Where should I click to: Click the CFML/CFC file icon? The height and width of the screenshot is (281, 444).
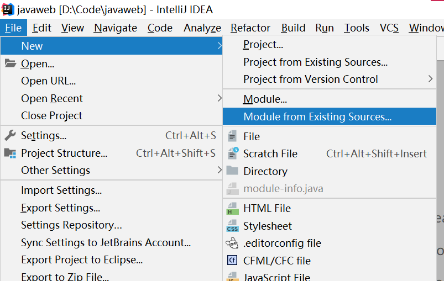click(x=232, y=260)
